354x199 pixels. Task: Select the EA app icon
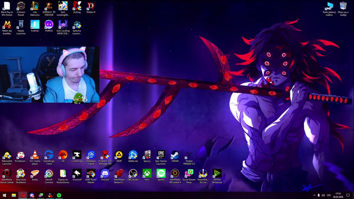click(x=63, y=156)
